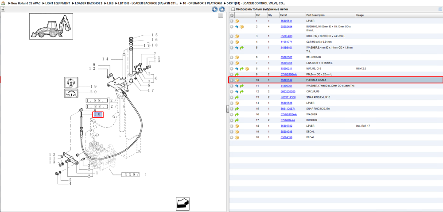Add the LINK row with the plus icon
The width and height of the screenshot is (443, 212).
232,63
